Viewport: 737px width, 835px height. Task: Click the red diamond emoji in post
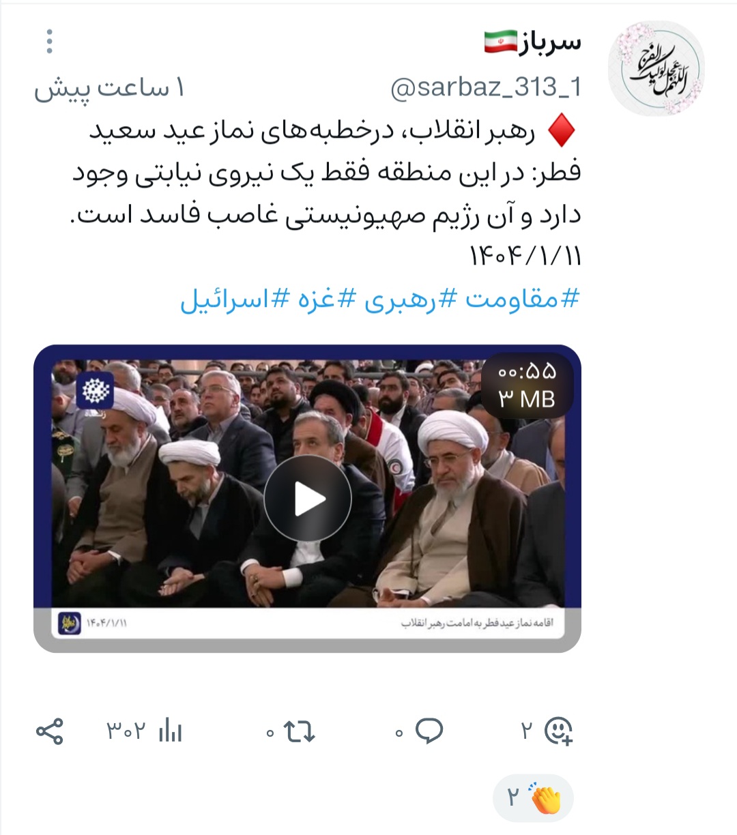562,132
